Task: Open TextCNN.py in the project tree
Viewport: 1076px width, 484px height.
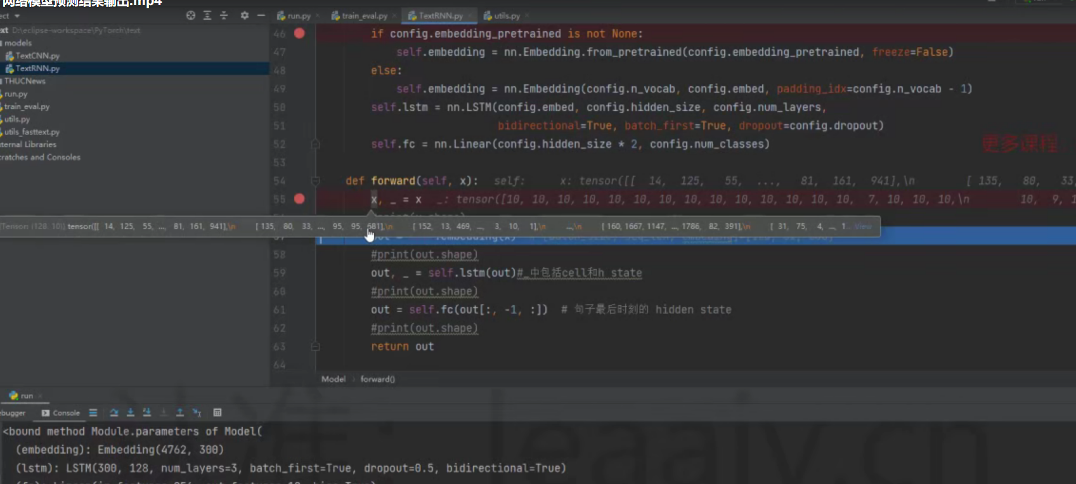Action: (x=37, y=56)
